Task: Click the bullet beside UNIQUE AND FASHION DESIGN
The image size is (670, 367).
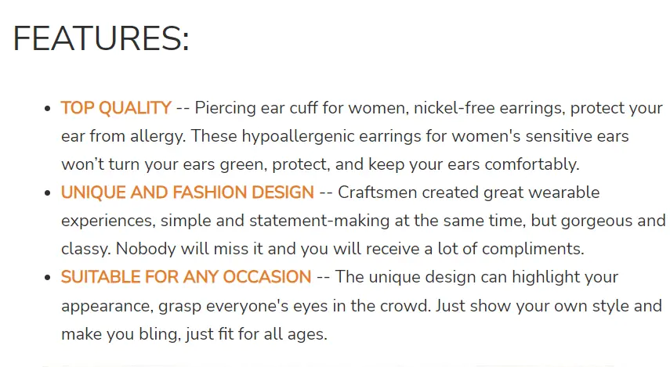Action: click(x=48, y=192)
